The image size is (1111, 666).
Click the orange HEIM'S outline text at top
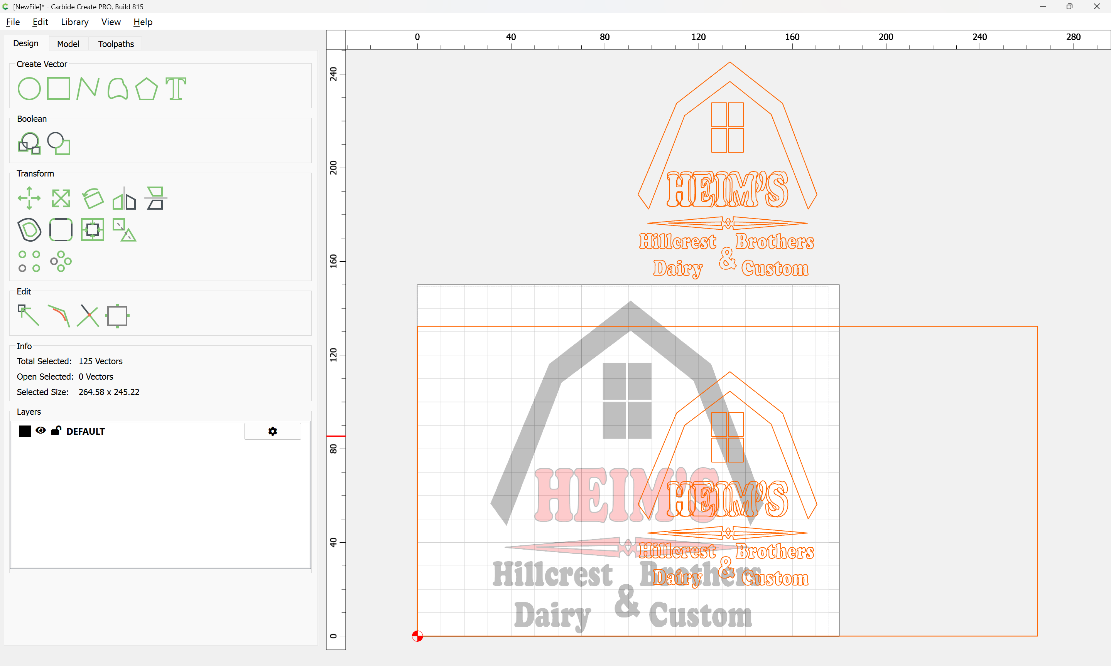point(727,190)
